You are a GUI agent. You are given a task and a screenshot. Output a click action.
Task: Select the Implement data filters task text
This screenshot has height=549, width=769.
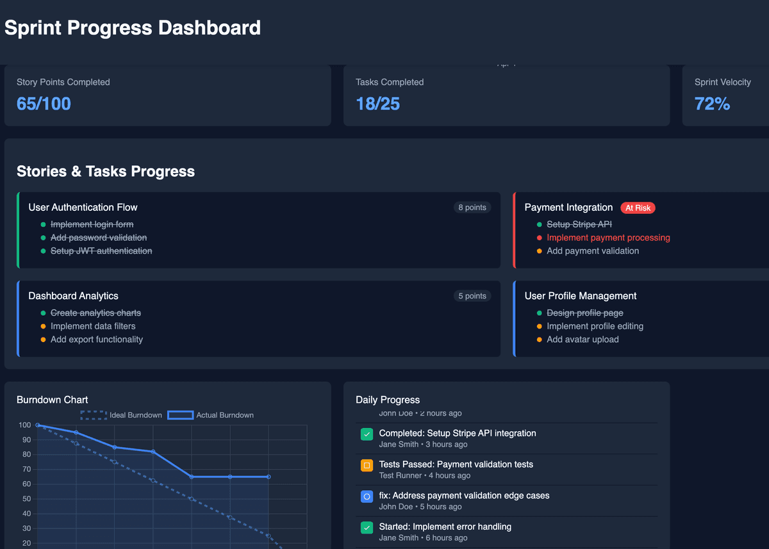[94, 326]
